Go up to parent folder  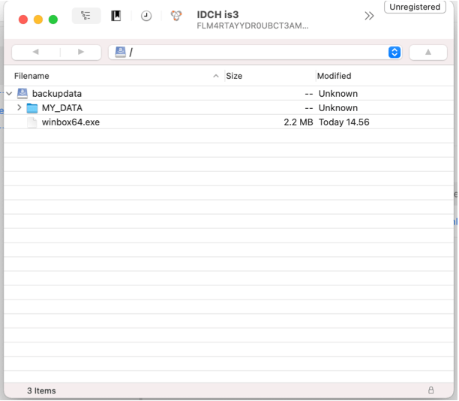tap(428, 53)
